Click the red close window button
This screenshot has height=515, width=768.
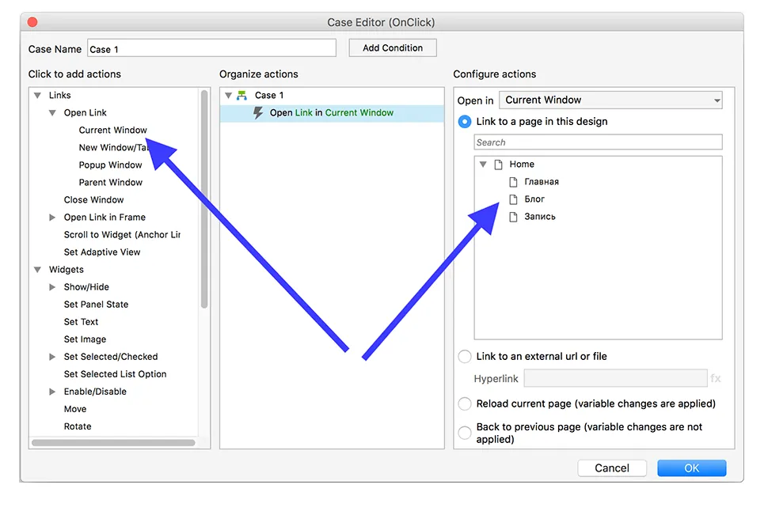coord(32,23)
